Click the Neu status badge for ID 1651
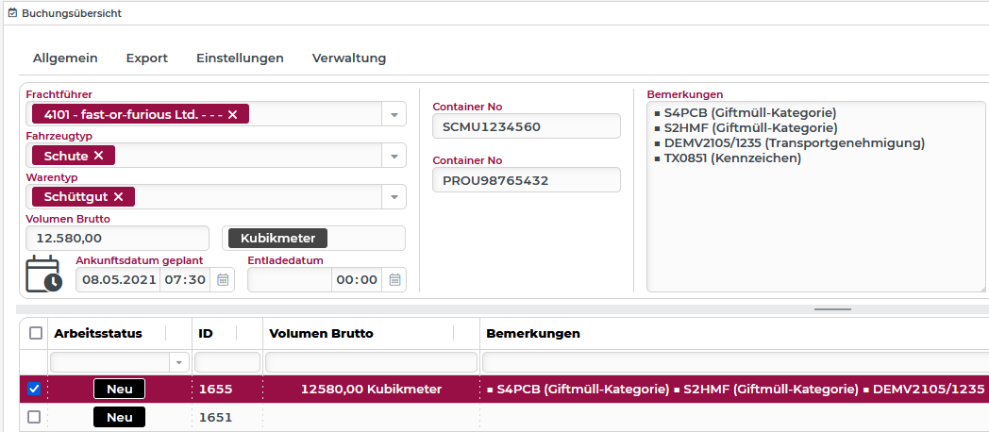 pos(119,417)
